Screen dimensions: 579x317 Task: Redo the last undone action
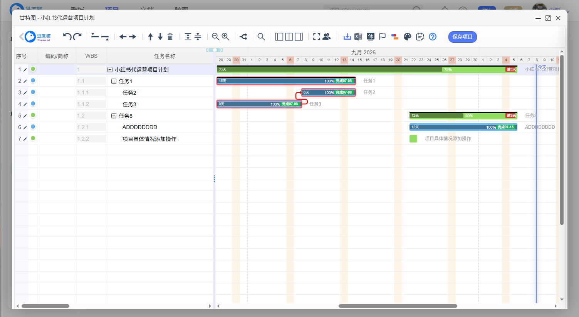point(77,37)
